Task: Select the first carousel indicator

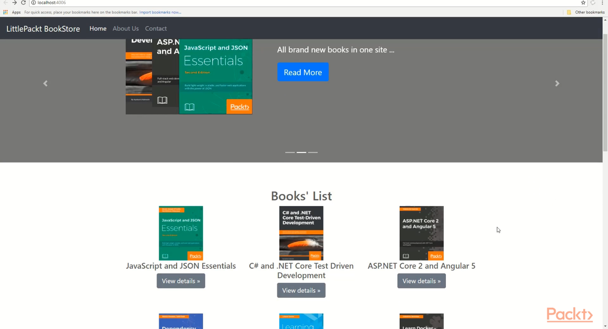Action: click(290, 152)
